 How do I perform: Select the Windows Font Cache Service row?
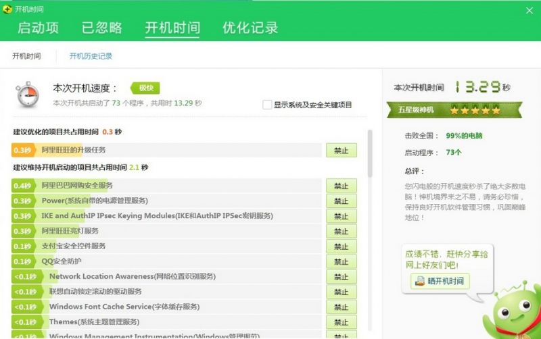[x=166, y=307]
